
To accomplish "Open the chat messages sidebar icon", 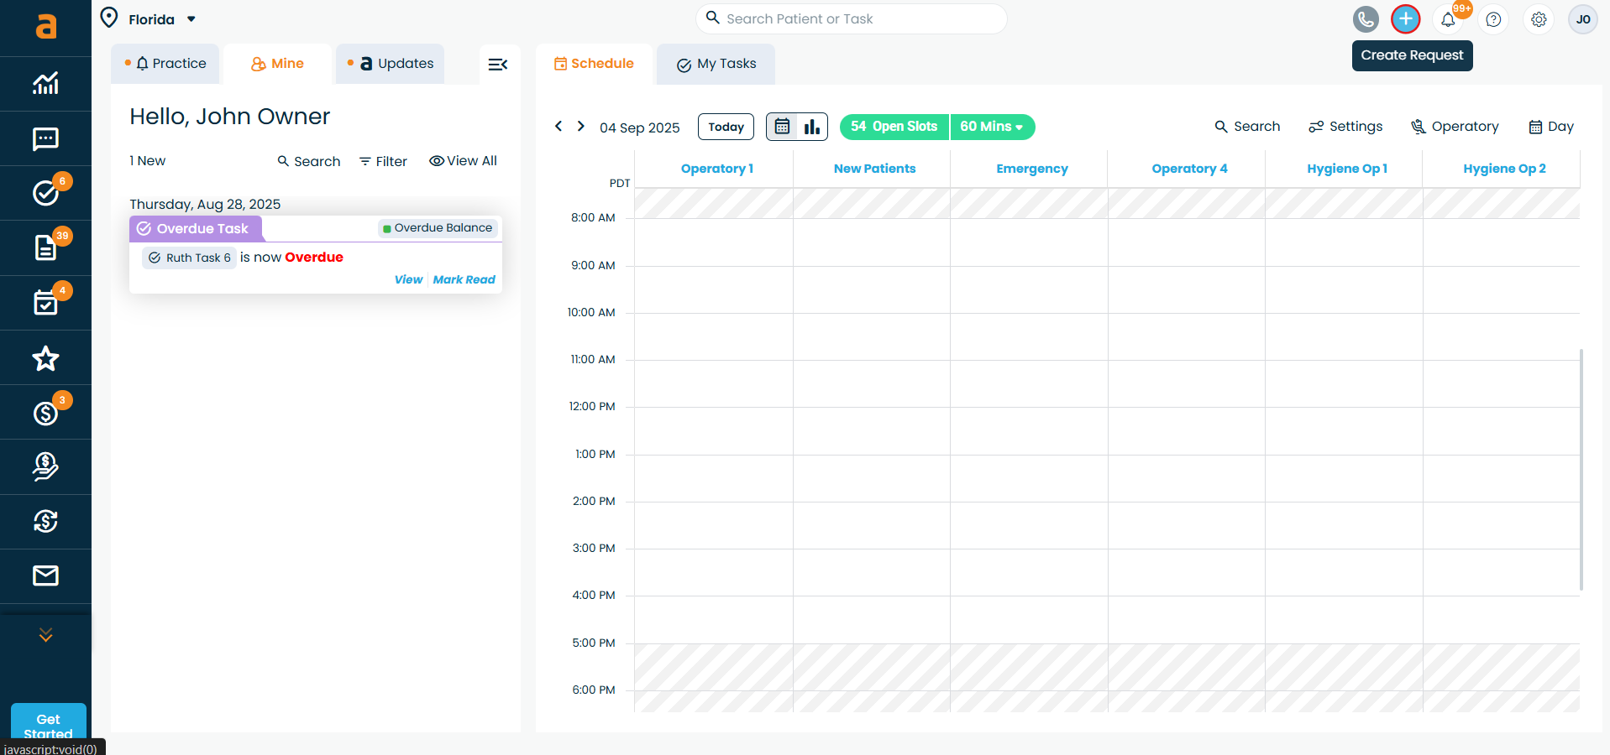I will [x=45, y=138].
